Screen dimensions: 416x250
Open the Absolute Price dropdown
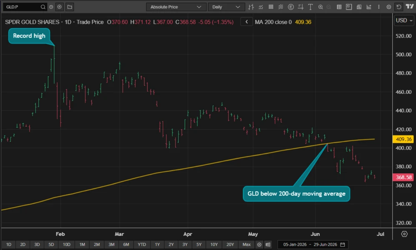click(x=176, y=7)
